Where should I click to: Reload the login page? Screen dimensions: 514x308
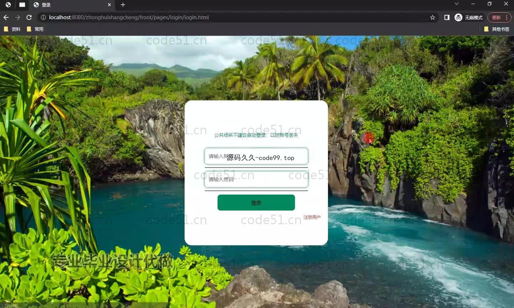(29, 17)
